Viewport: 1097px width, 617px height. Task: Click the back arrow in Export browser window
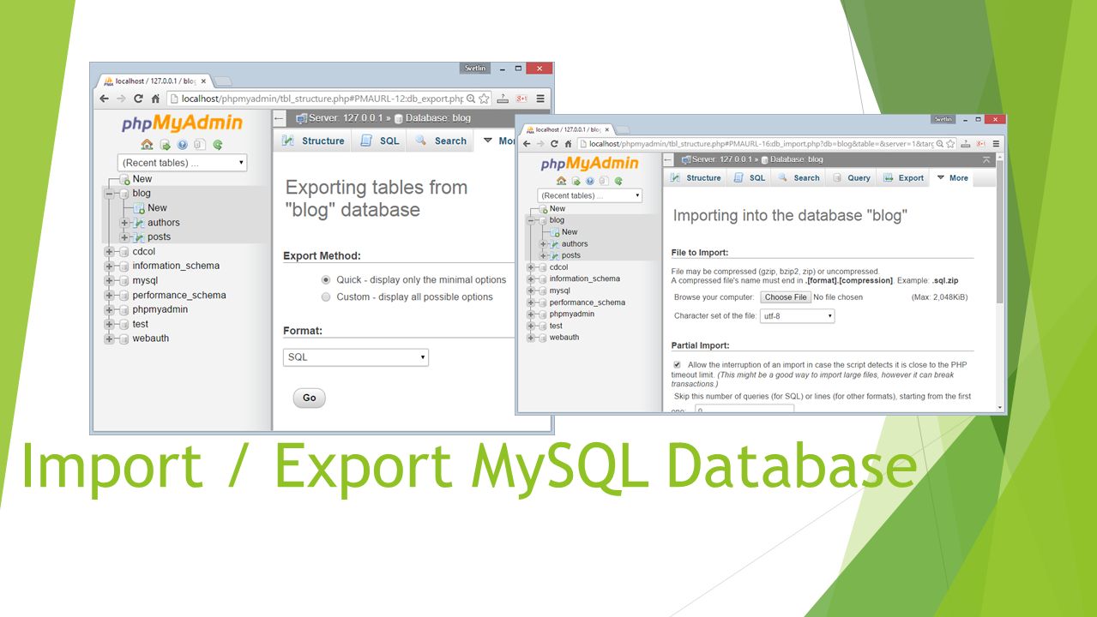pos(105,99)
